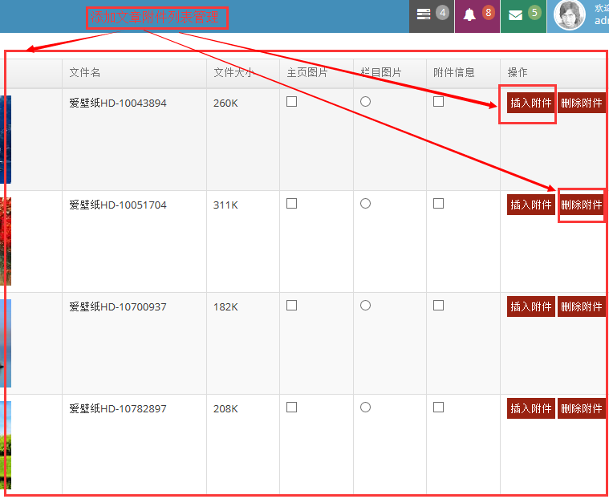
Task: Check 主页图片 for 爱壁纸HD-10700937
Action: tap(292, 306)
